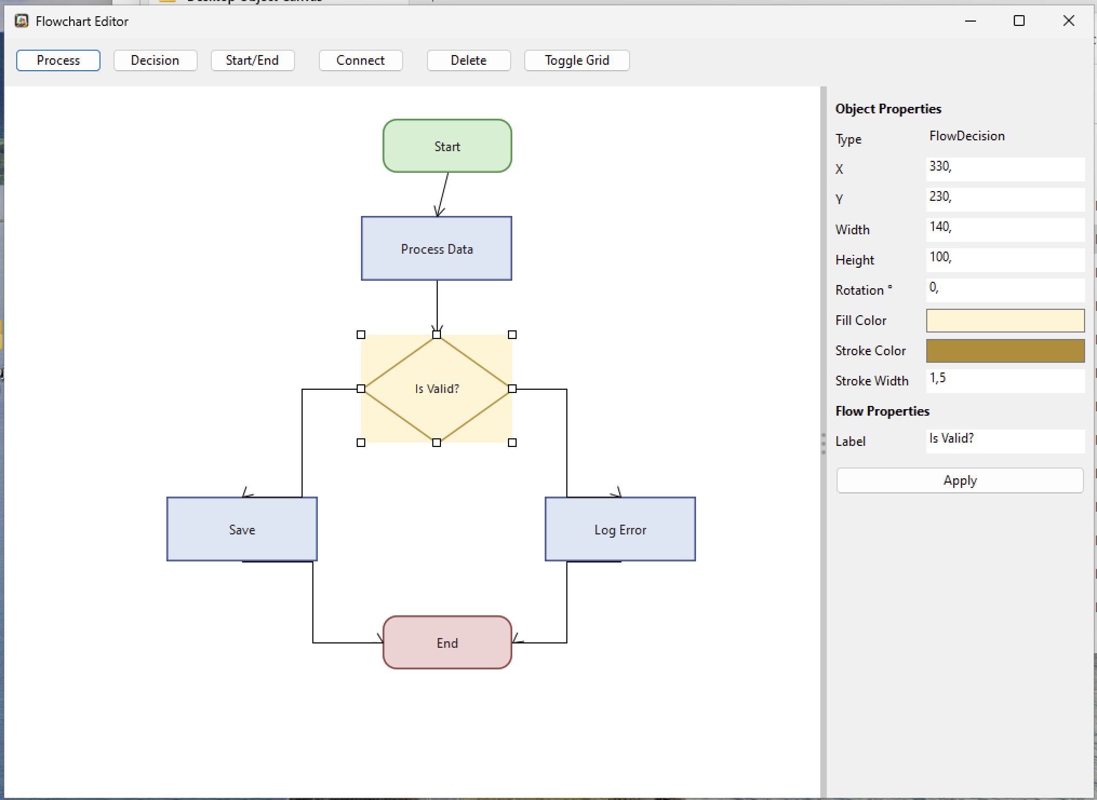The image size is (1097, 800).
Task: Focus the Rotation input field
Action: [x=1005, y=289]
